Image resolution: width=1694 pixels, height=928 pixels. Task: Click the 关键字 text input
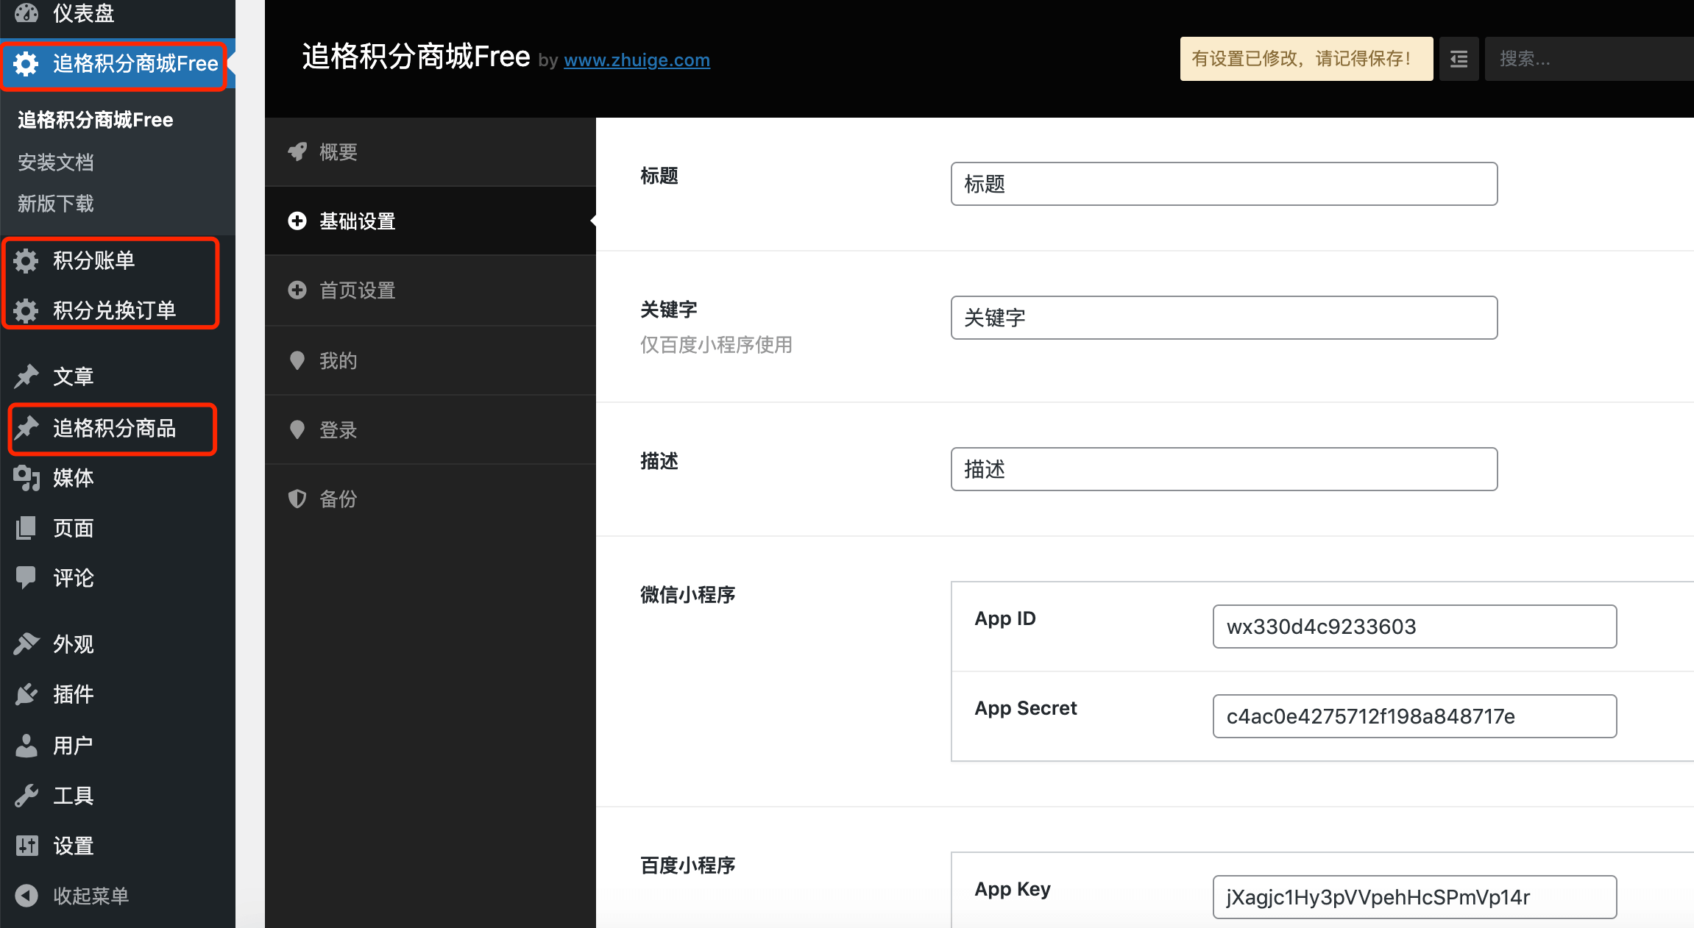point(1224,318)
